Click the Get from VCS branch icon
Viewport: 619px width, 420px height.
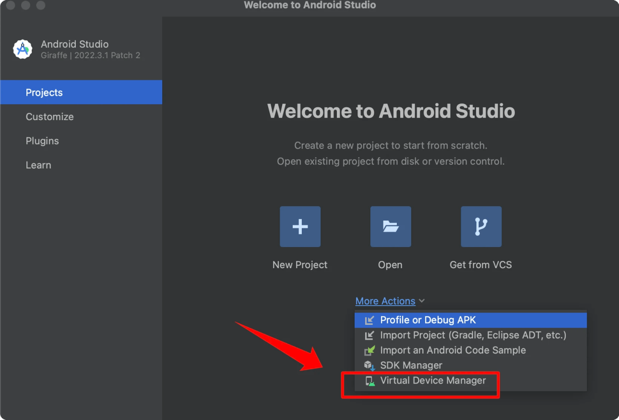click(x=481, y=226)
